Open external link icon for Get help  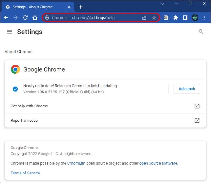[x=197, y=106]
